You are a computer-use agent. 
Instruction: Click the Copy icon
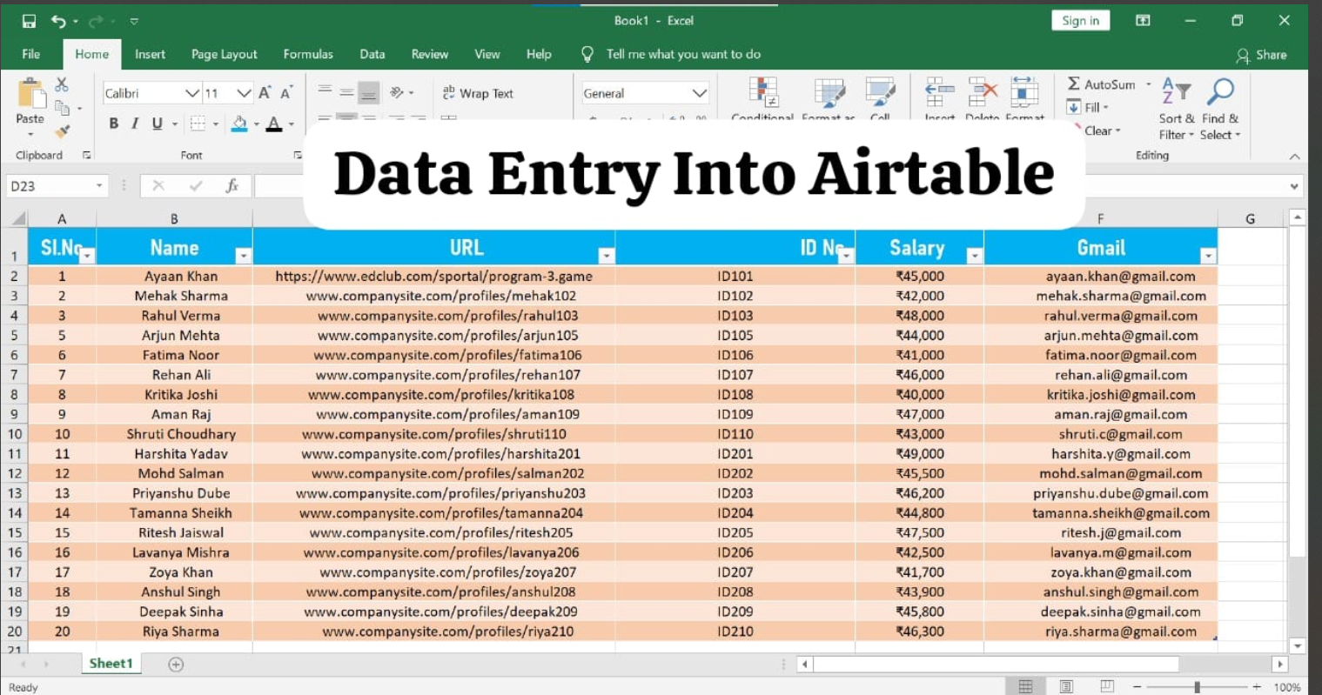click(62, 108)
